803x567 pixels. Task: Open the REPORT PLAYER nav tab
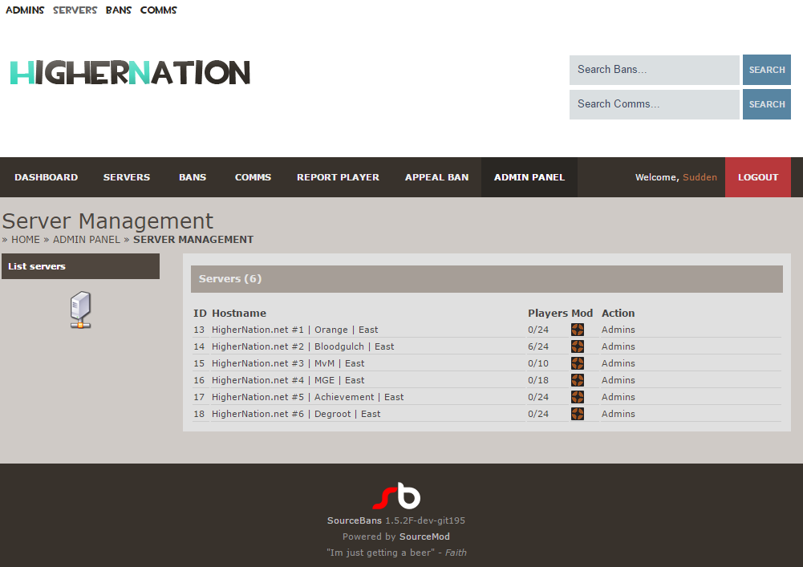tap(338, 177)
